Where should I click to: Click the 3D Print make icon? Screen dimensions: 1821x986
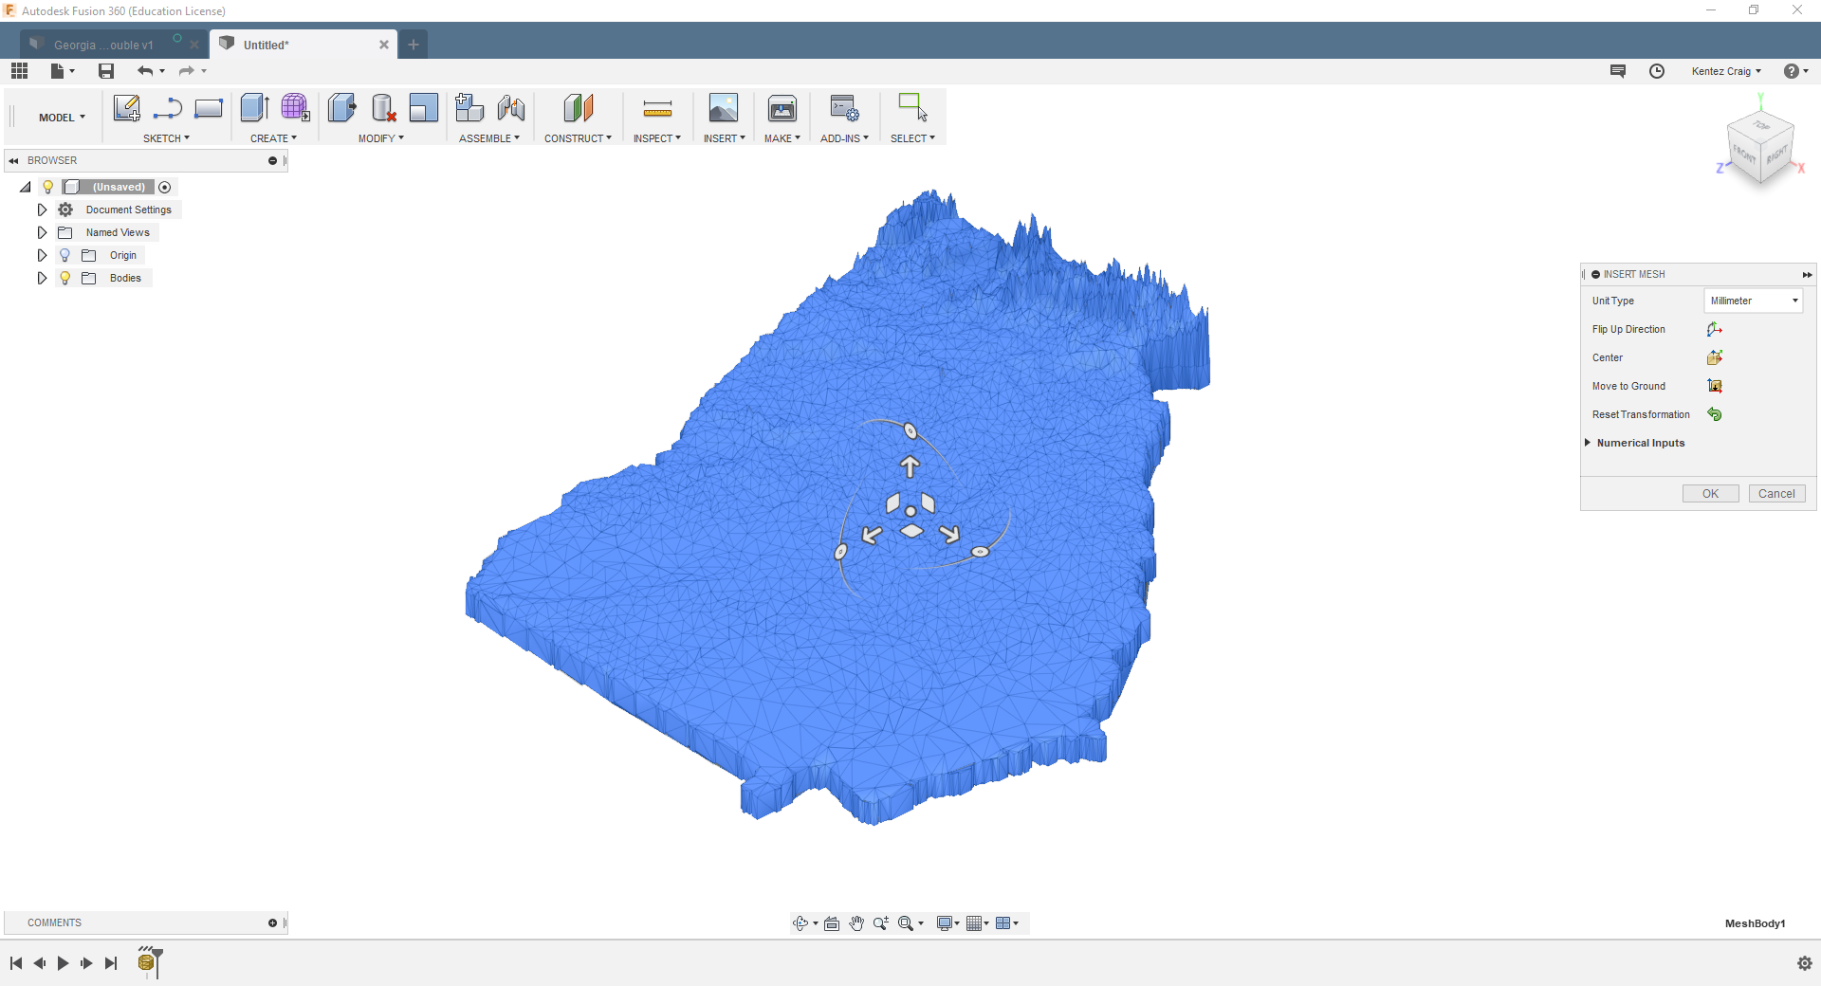(782, 108)
